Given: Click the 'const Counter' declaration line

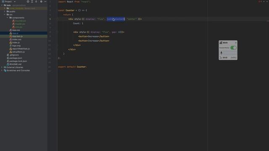Looking at the screenshot, I should click(x=72, y=10).
